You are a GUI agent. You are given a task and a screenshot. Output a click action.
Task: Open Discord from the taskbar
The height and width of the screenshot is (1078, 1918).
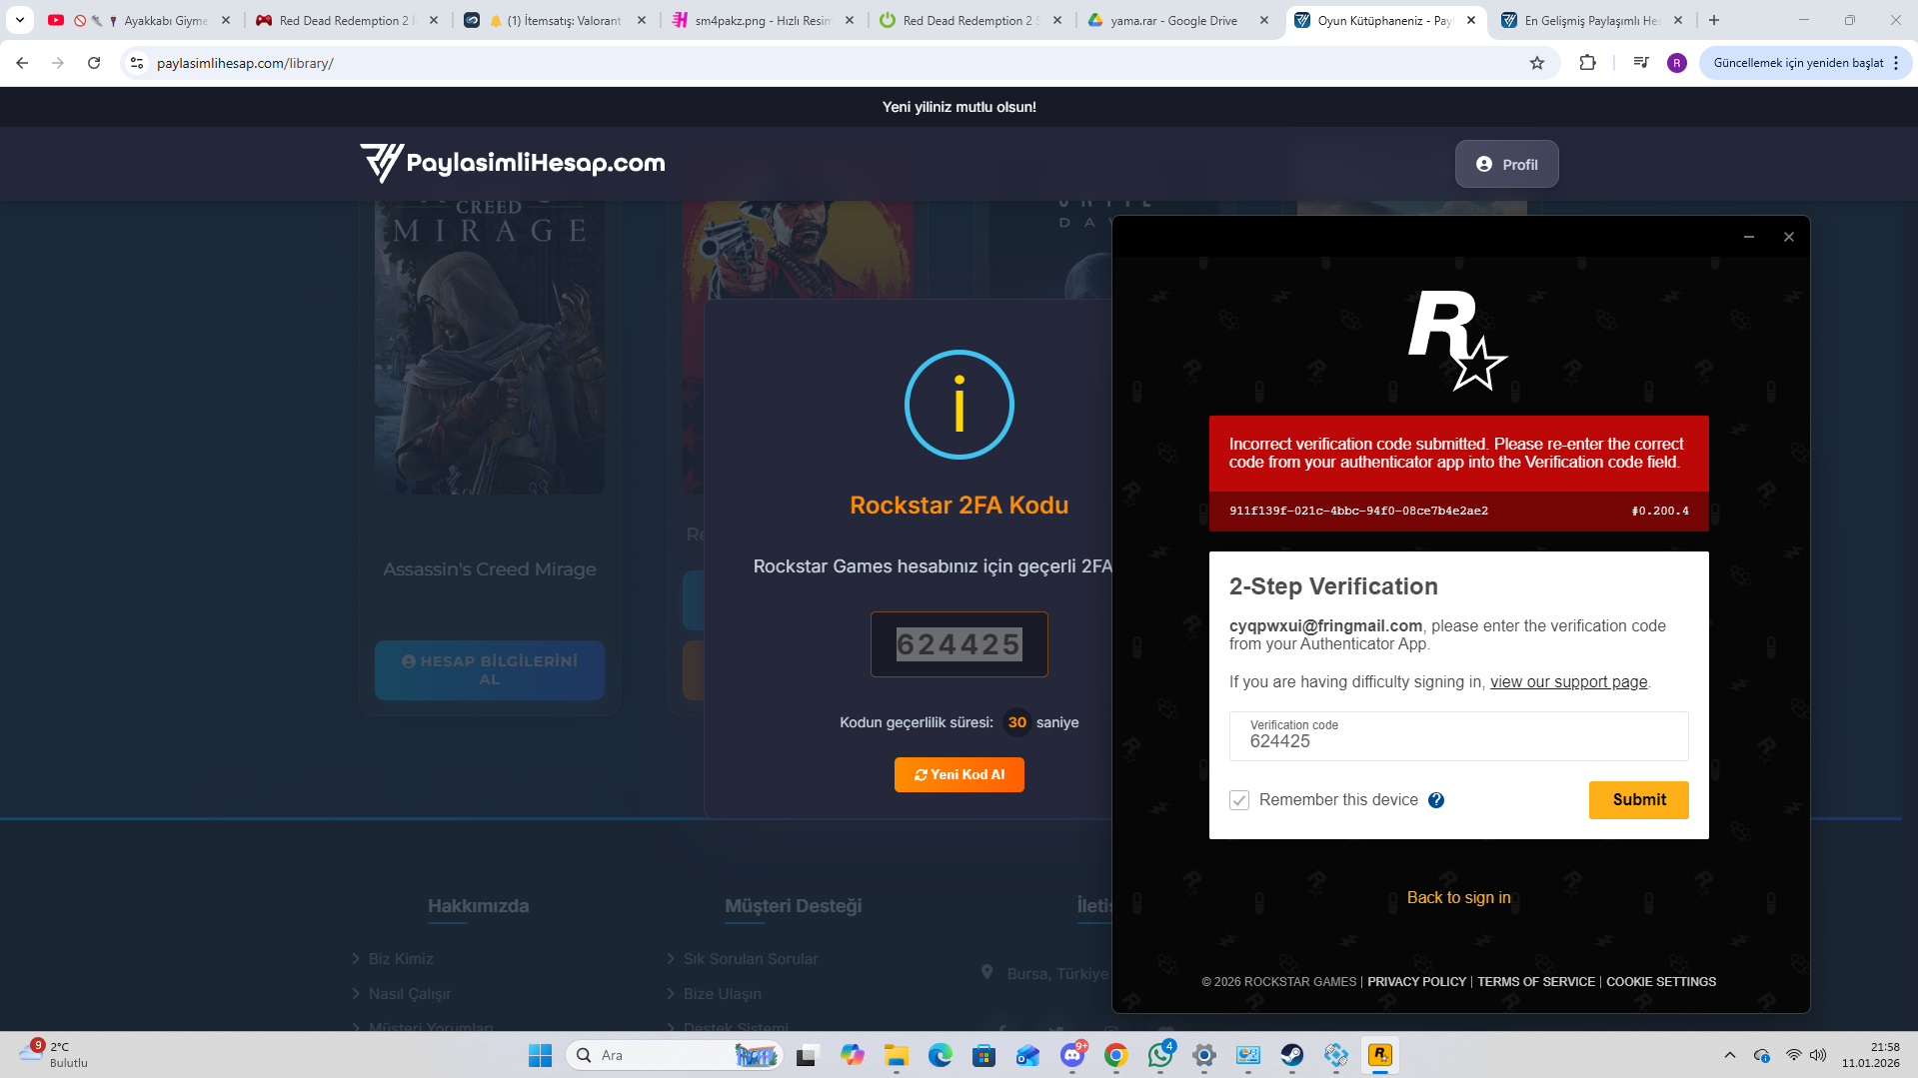[1072, 1055]
